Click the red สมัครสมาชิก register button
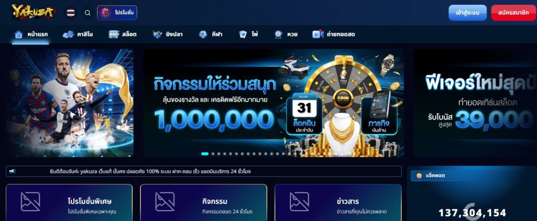This screenshot has height=221, width=537. (x=513, y=13)
